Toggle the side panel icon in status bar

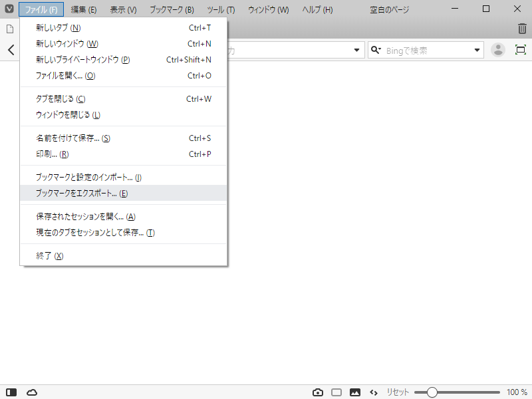tap(11, 392)
